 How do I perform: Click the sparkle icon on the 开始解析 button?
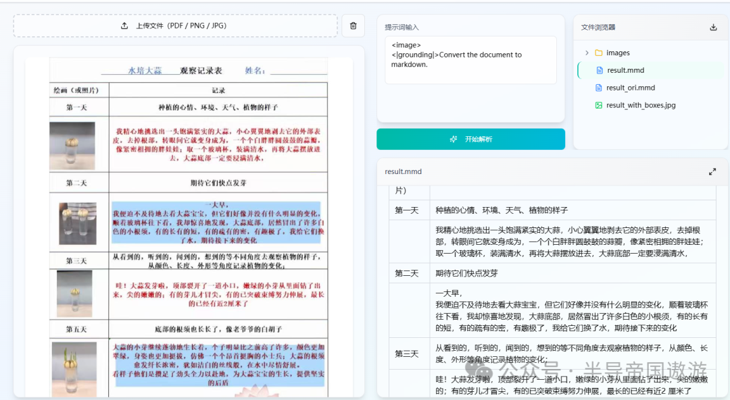pyautogui.click(x=453, y=140)
